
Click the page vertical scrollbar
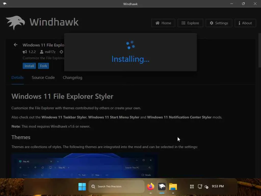(x=259, y=50)
